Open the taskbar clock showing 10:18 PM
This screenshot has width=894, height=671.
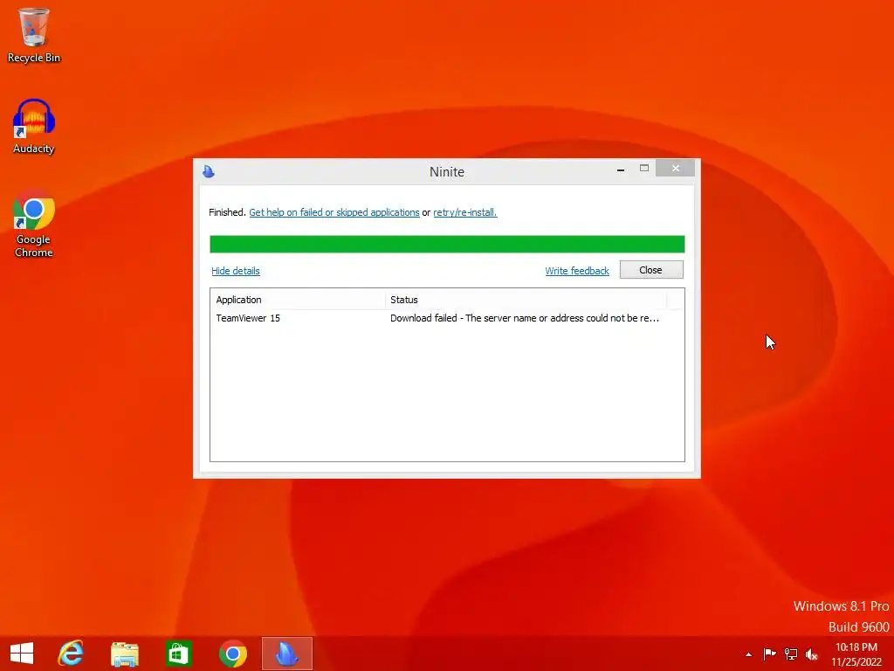point(856,654)
